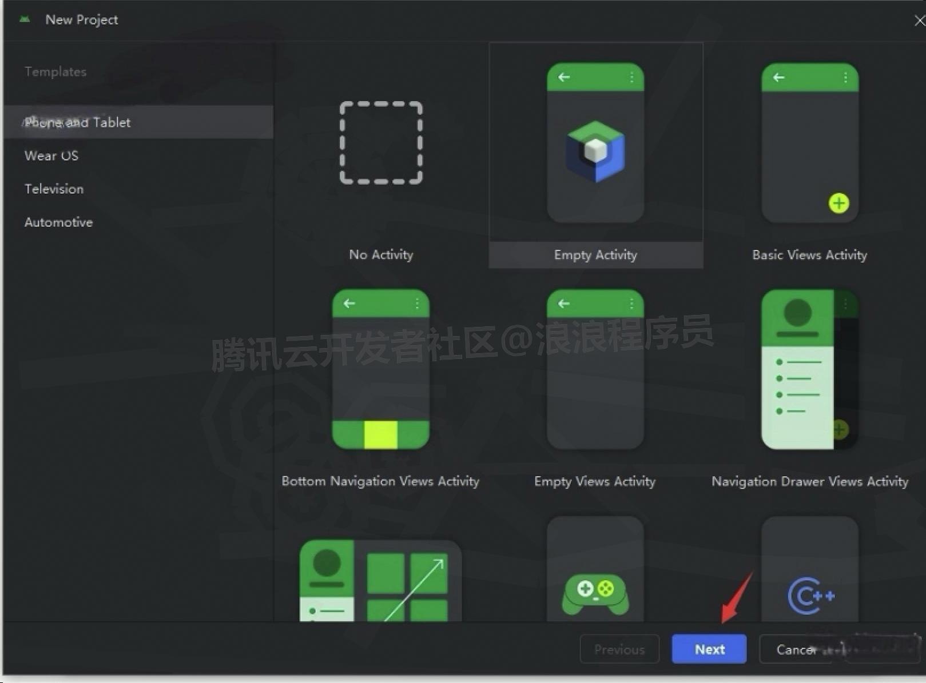Open the Wear OS template category

51,155
